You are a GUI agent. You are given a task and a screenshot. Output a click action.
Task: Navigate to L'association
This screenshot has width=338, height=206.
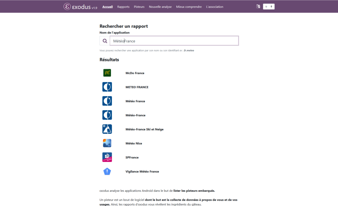[x=215, y=7]
